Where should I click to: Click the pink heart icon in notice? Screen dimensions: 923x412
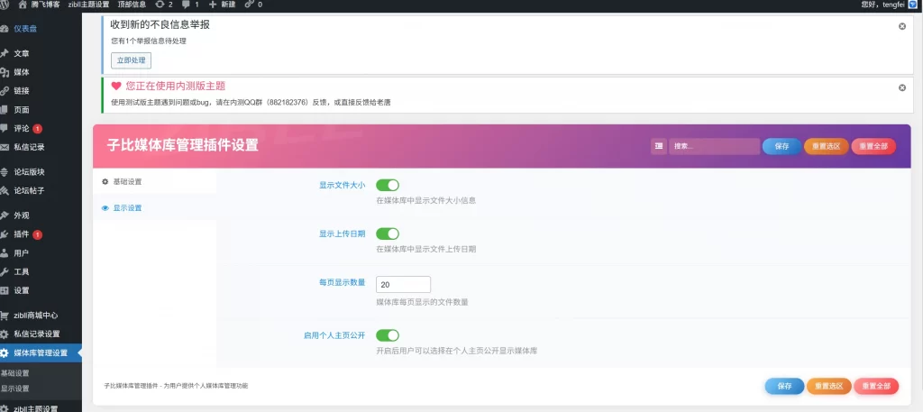(x=116, y=86)
